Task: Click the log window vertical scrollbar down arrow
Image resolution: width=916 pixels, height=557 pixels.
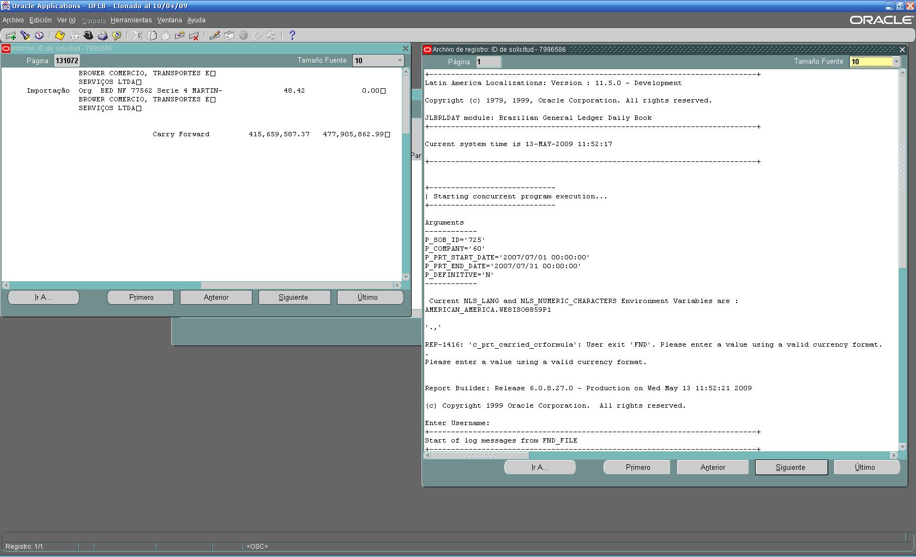Action: click(902, 447)
